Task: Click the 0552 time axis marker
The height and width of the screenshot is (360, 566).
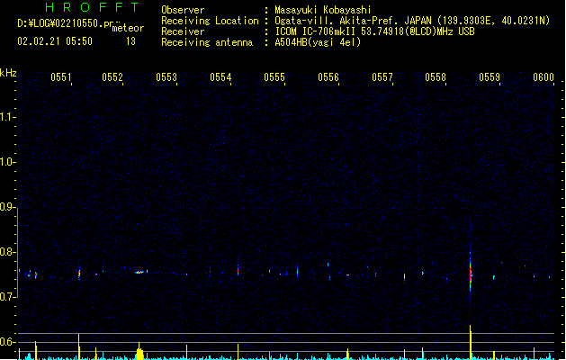Action: point(112,76)
